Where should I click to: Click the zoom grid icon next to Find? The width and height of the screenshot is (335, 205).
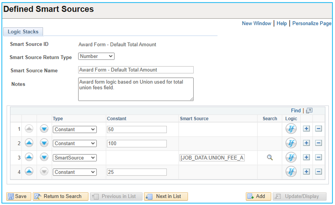tap(310, 110)
